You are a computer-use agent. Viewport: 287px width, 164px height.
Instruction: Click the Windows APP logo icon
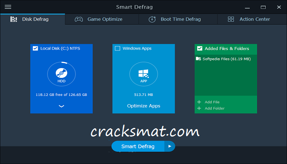click(x=143, y=73)
